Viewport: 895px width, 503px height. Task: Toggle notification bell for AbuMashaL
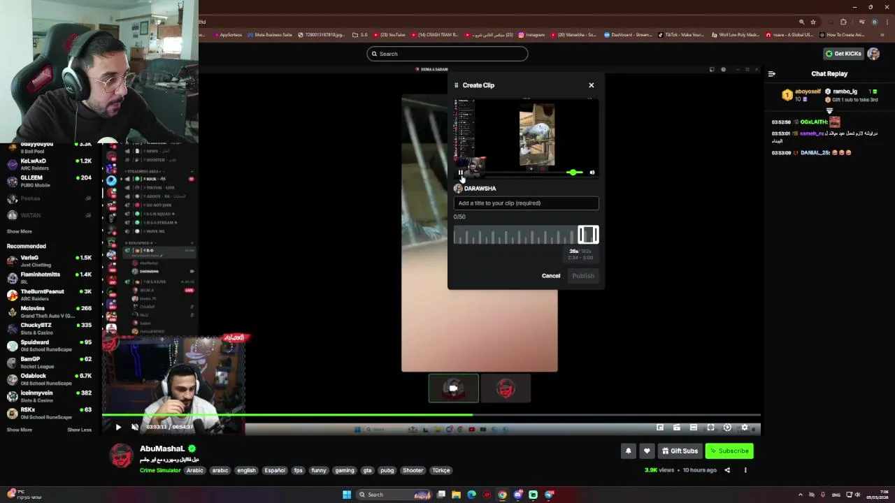628,451
